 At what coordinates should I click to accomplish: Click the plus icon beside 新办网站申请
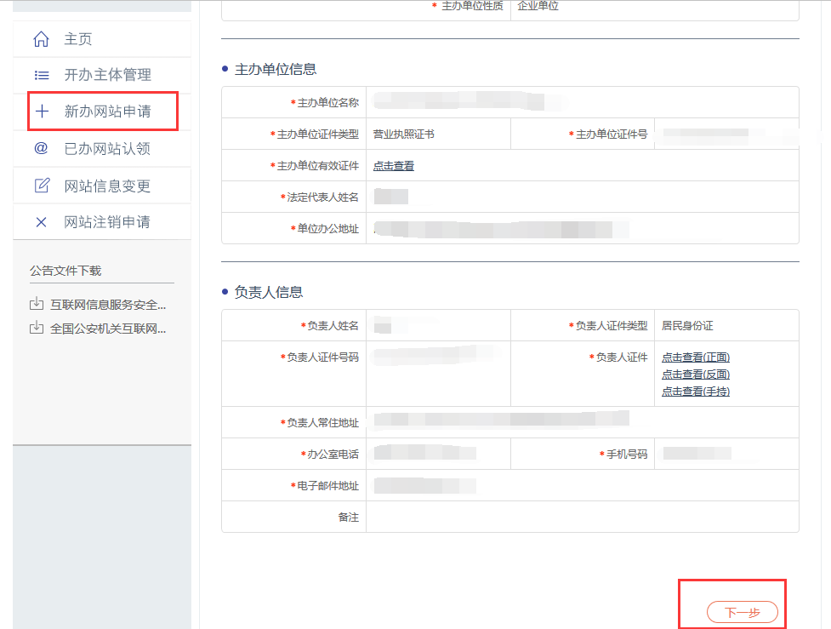(x=41, y=112)
